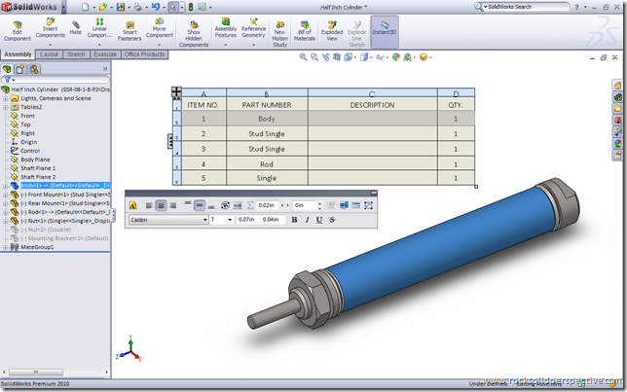Image resolution: width=627 pixels, height=392 pixels.
Task: Expand the Front Mount<1> component
Action: pyautogui.click(x=6, y=195)
